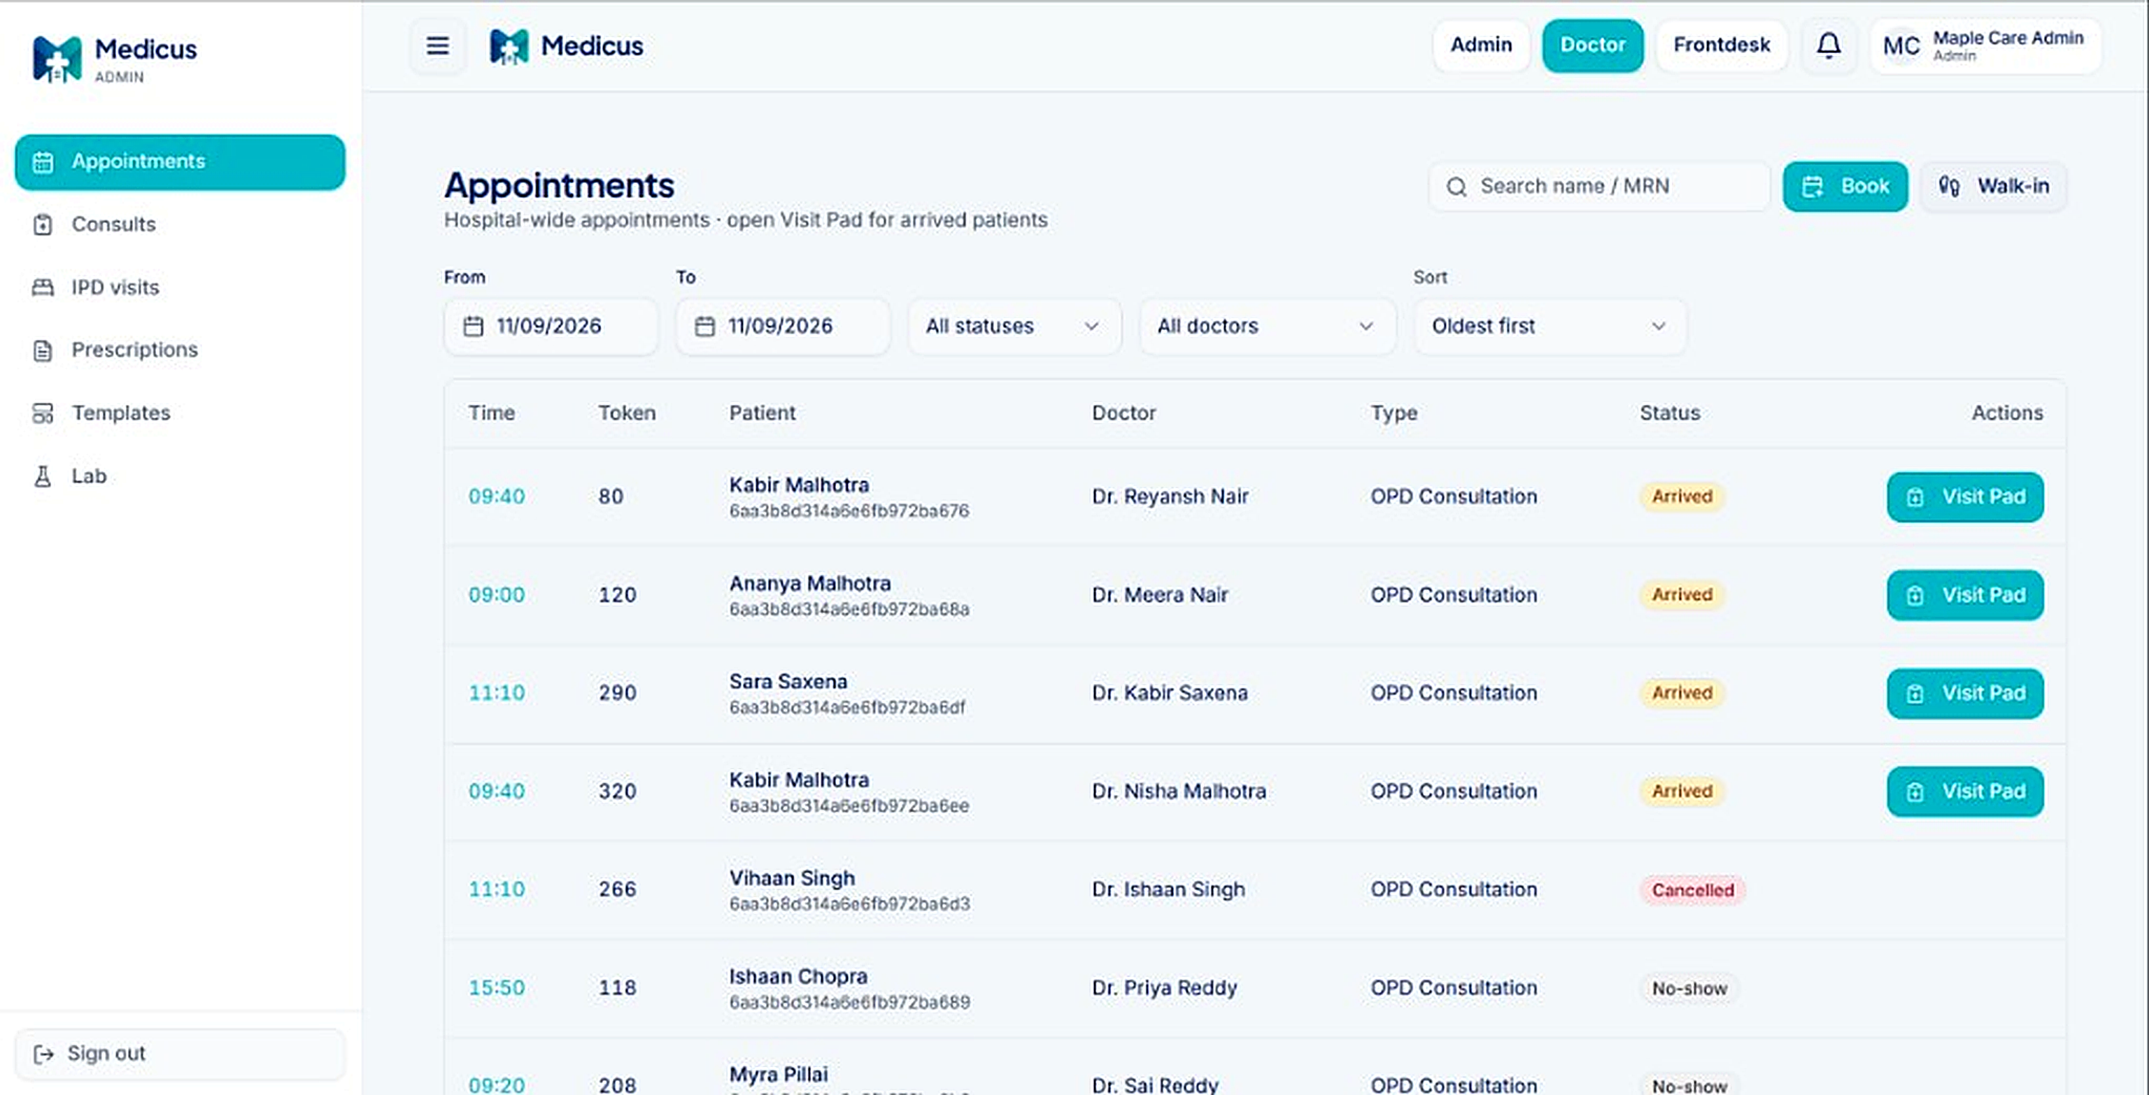
Task: Click the Sign out button
Action: click(180, 1054)
